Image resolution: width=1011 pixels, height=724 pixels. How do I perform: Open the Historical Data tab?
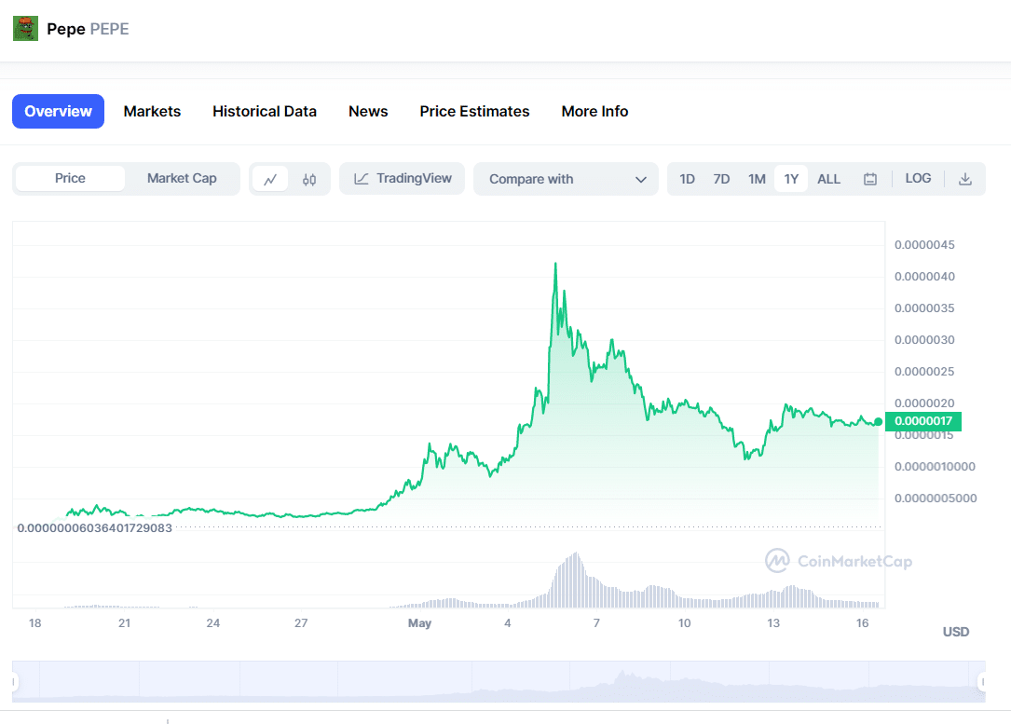(x=265, y=112)
